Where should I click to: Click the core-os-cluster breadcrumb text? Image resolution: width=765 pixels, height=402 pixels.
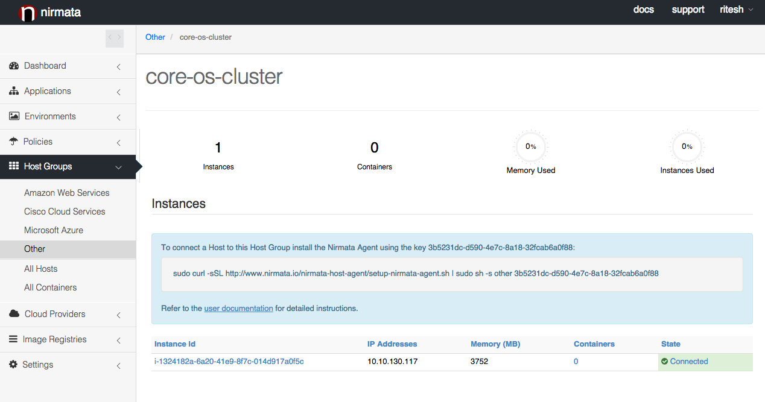click(x=206, y=37)
